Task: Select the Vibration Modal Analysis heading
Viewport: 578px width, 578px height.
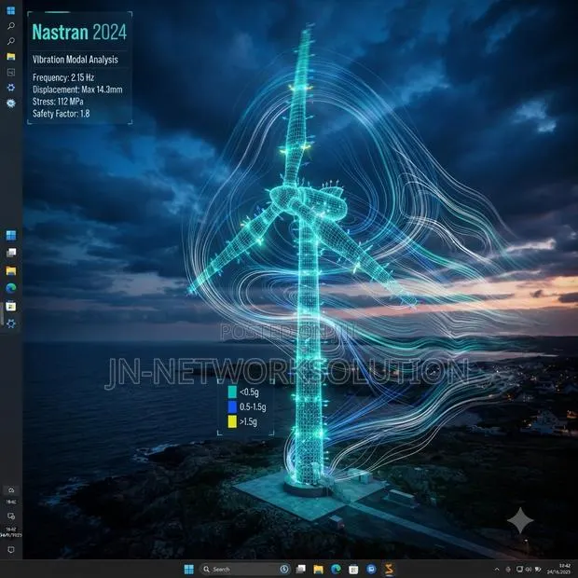Action: click(76, 60)
